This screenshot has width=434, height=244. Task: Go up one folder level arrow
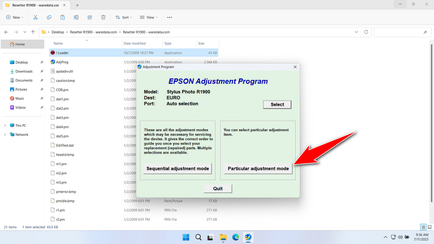(33, 32)
